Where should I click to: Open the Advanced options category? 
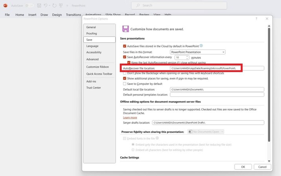coord(92,59)
